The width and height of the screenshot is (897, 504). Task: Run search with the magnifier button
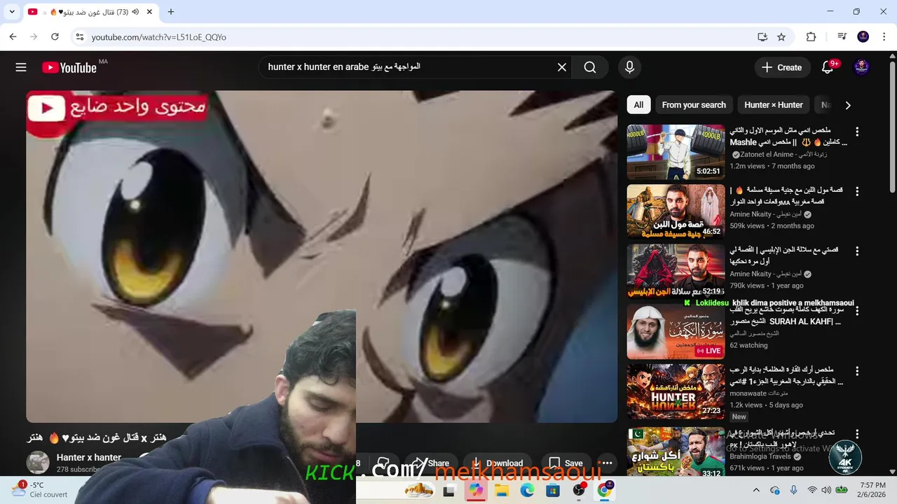click(x=590, y=67)
